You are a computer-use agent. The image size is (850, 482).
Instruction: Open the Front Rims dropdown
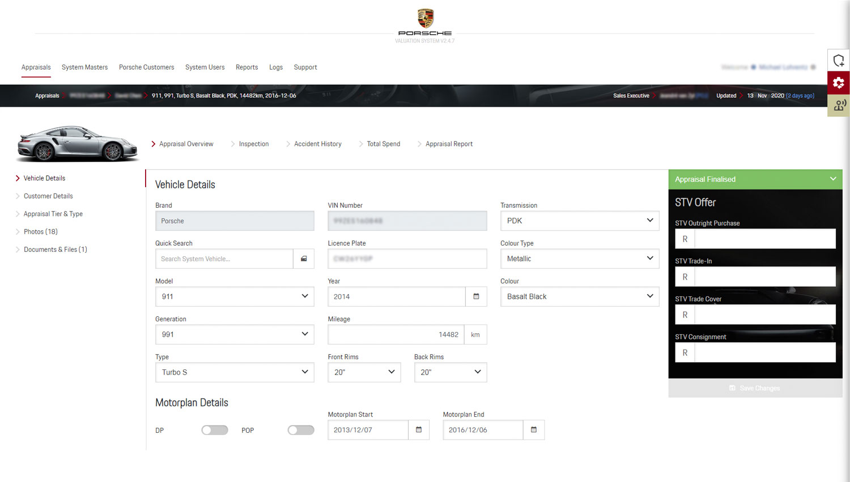coord(364,372)
